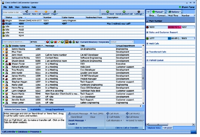Viewport: 200px width, 137px height.
Task: Switch to the Group/Department tab
Action: tap(55, 109)
